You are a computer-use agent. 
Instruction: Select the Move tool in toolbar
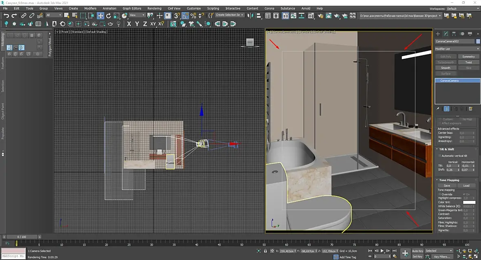(100, 15)
